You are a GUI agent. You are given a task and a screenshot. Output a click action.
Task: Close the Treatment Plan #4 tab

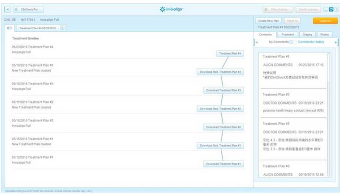(62, 27)
